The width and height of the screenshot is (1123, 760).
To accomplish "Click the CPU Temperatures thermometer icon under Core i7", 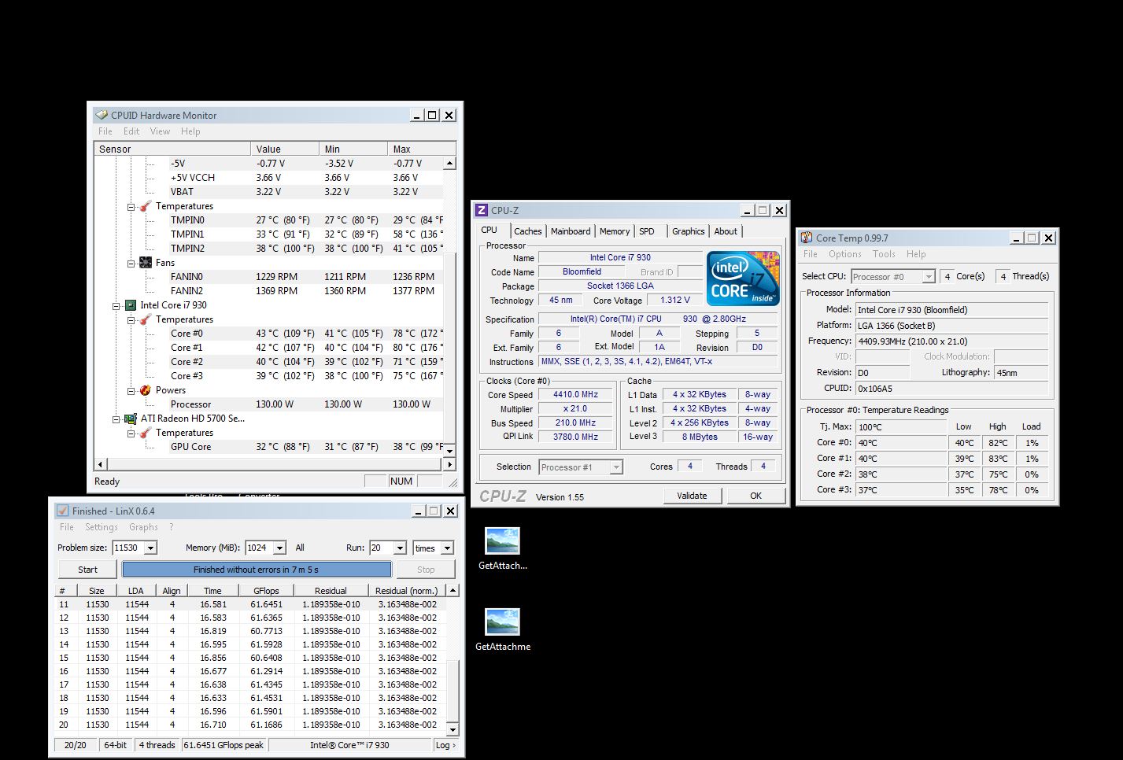I will point(146,319).
